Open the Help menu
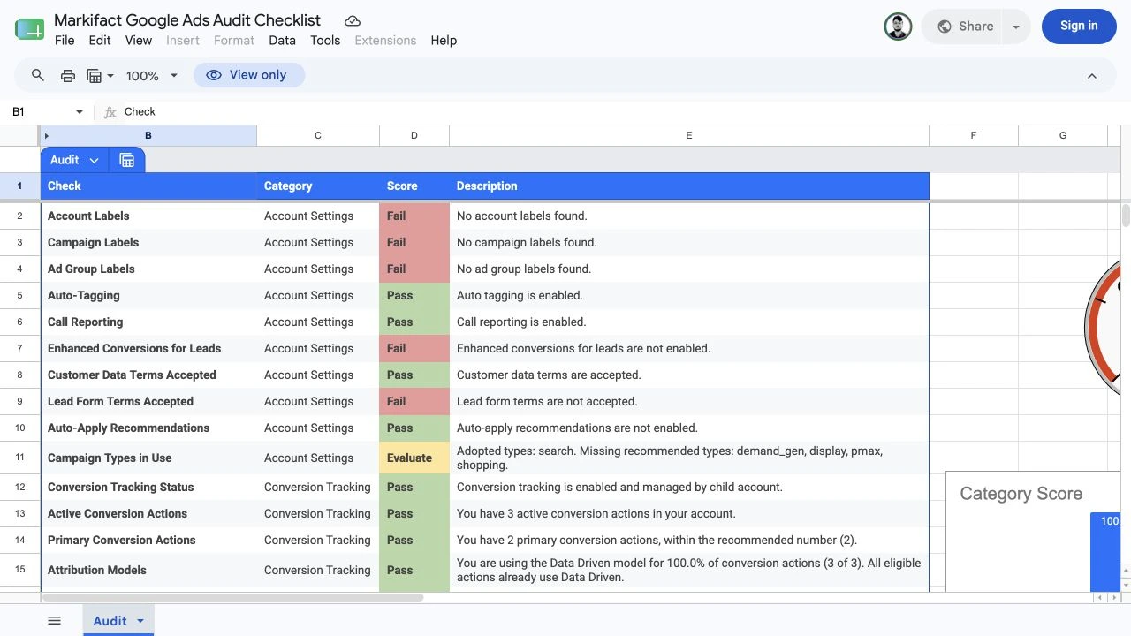This screenshot has height=636, width=1131. click(444, 40)
